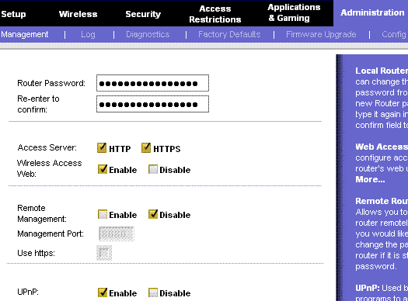Open the More... help link
Screen dimensions: 408x301
(370, 179)
